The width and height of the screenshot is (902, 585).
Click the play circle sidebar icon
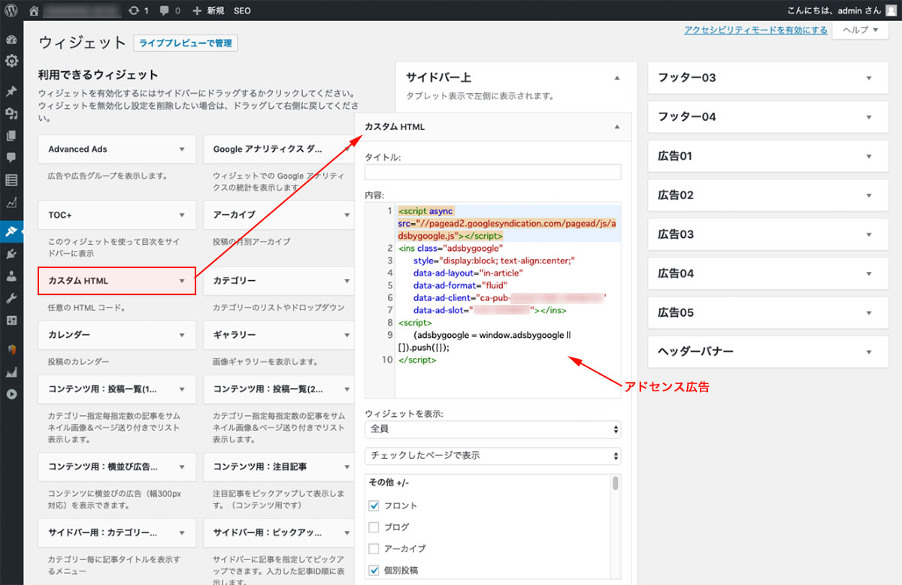11,394
